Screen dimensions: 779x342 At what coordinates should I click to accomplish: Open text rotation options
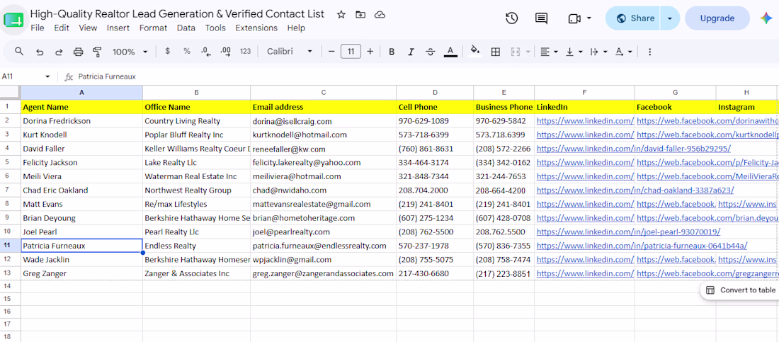[623, 52]
